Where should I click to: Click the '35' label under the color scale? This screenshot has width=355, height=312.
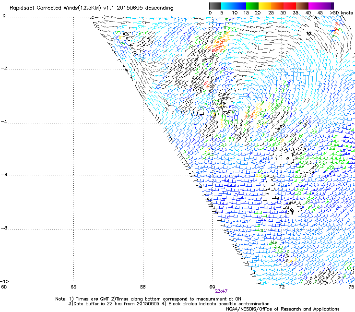click(x=296, y=13)
